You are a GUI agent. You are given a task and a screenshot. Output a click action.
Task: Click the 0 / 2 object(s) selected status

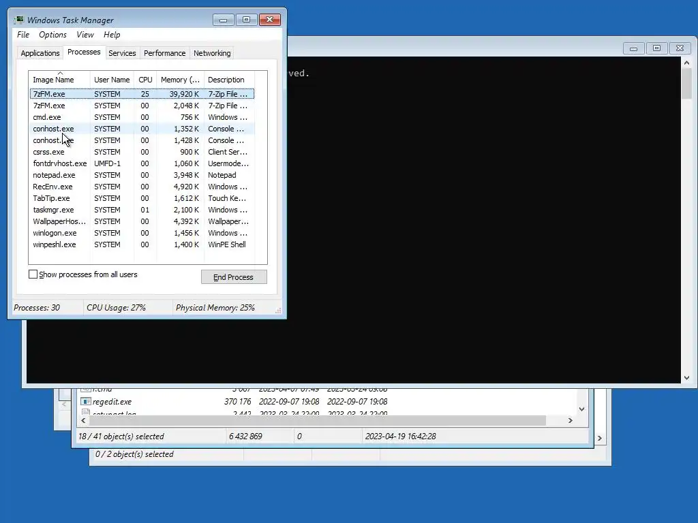(134, 454)
